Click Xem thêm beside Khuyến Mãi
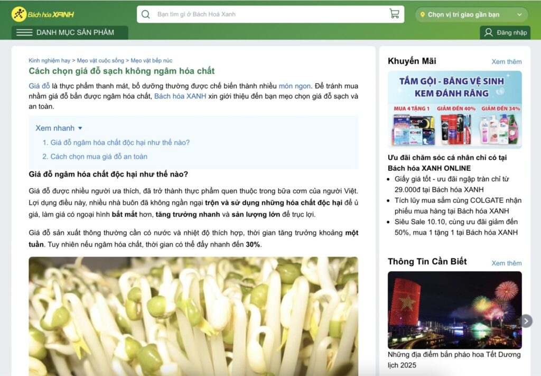541x376 pixels. coord(506,62)
